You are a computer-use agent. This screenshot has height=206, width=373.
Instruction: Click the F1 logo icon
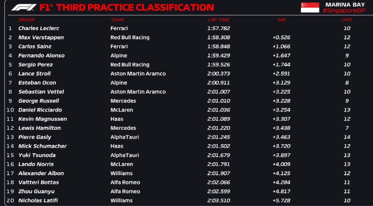pos(24,7)
